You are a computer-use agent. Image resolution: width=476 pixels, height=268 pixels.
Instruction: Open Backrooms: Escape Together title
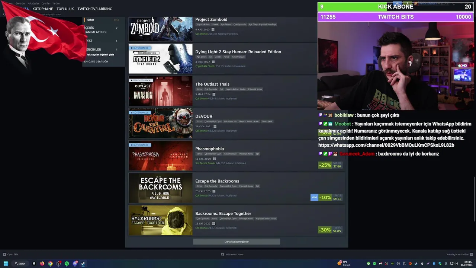(x=223, y=214)
